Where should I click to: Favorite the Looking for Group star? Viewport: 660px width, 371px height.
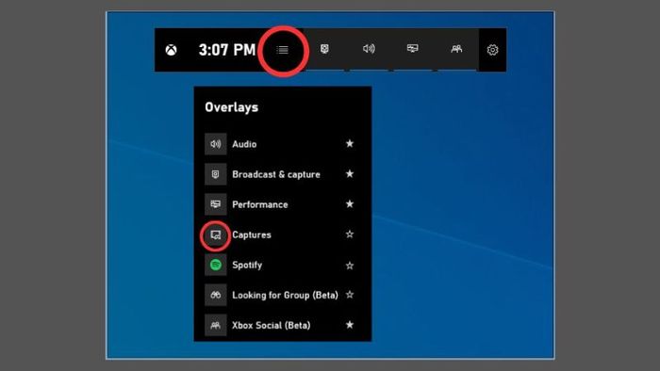[350, 295]
